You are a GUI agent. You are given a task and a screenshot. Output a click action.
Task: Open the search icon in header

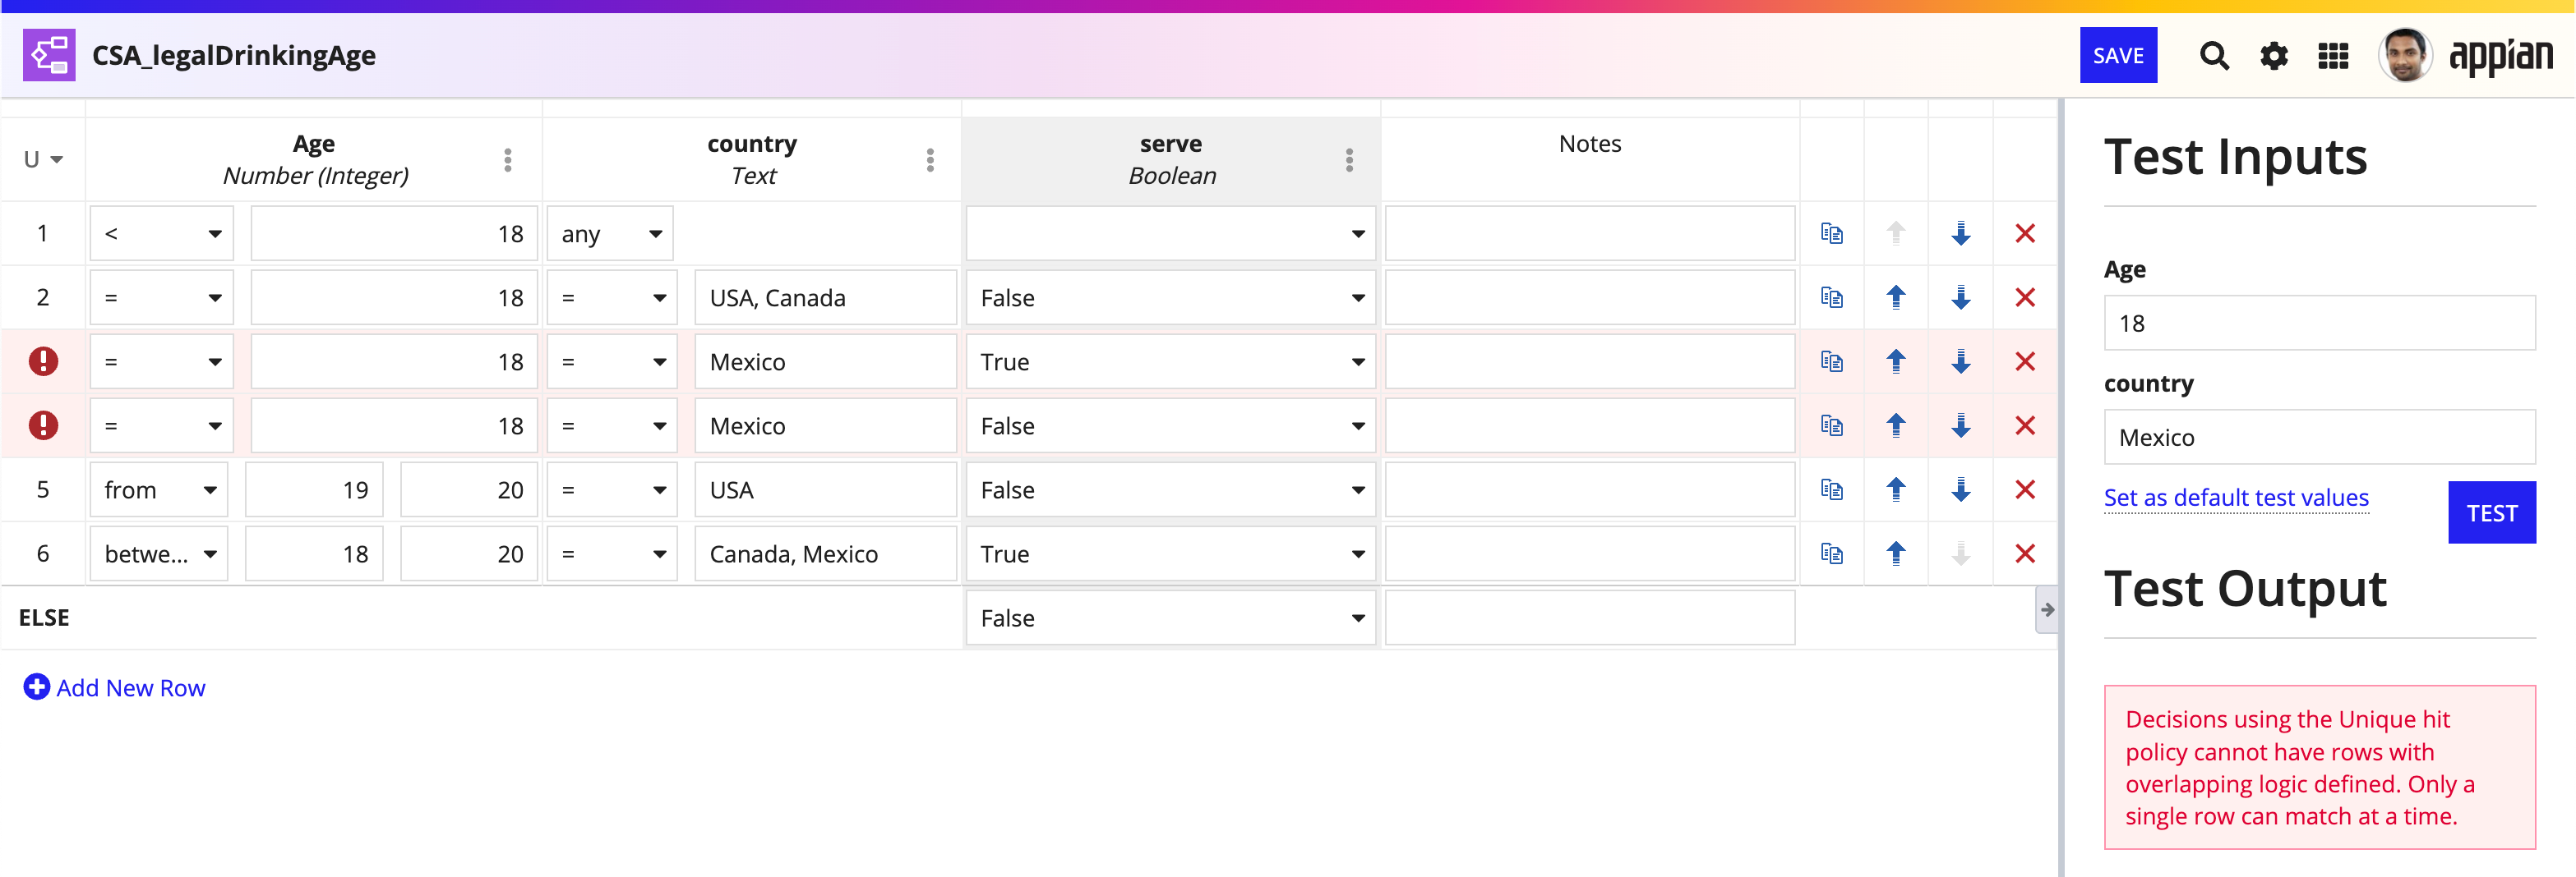2214,56
